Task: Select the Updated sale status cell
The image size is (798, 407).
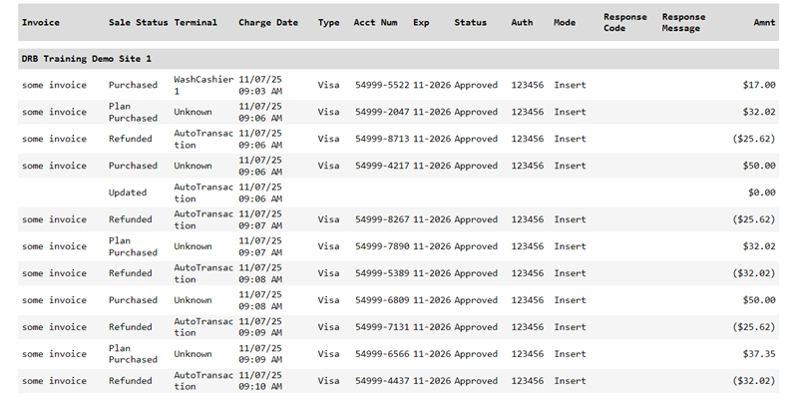Action: coord(128,193)
